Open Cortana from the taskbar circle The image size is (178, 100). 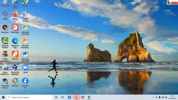click(x=56, y=97)
